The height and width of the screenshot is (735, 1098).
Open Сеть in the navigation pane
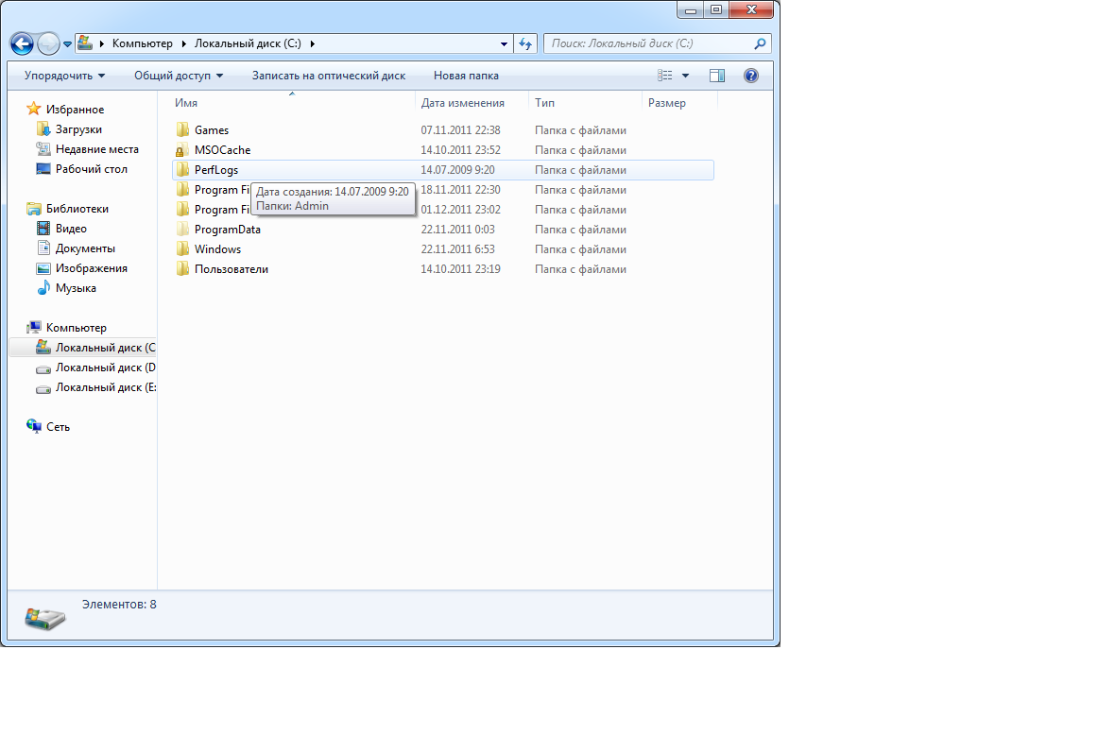point(58,427)
